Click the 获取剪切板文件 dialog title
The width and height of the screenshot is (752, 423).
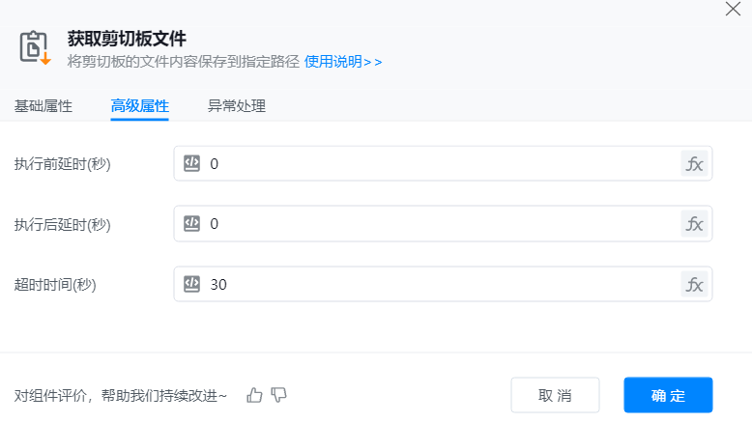point(127,39)
